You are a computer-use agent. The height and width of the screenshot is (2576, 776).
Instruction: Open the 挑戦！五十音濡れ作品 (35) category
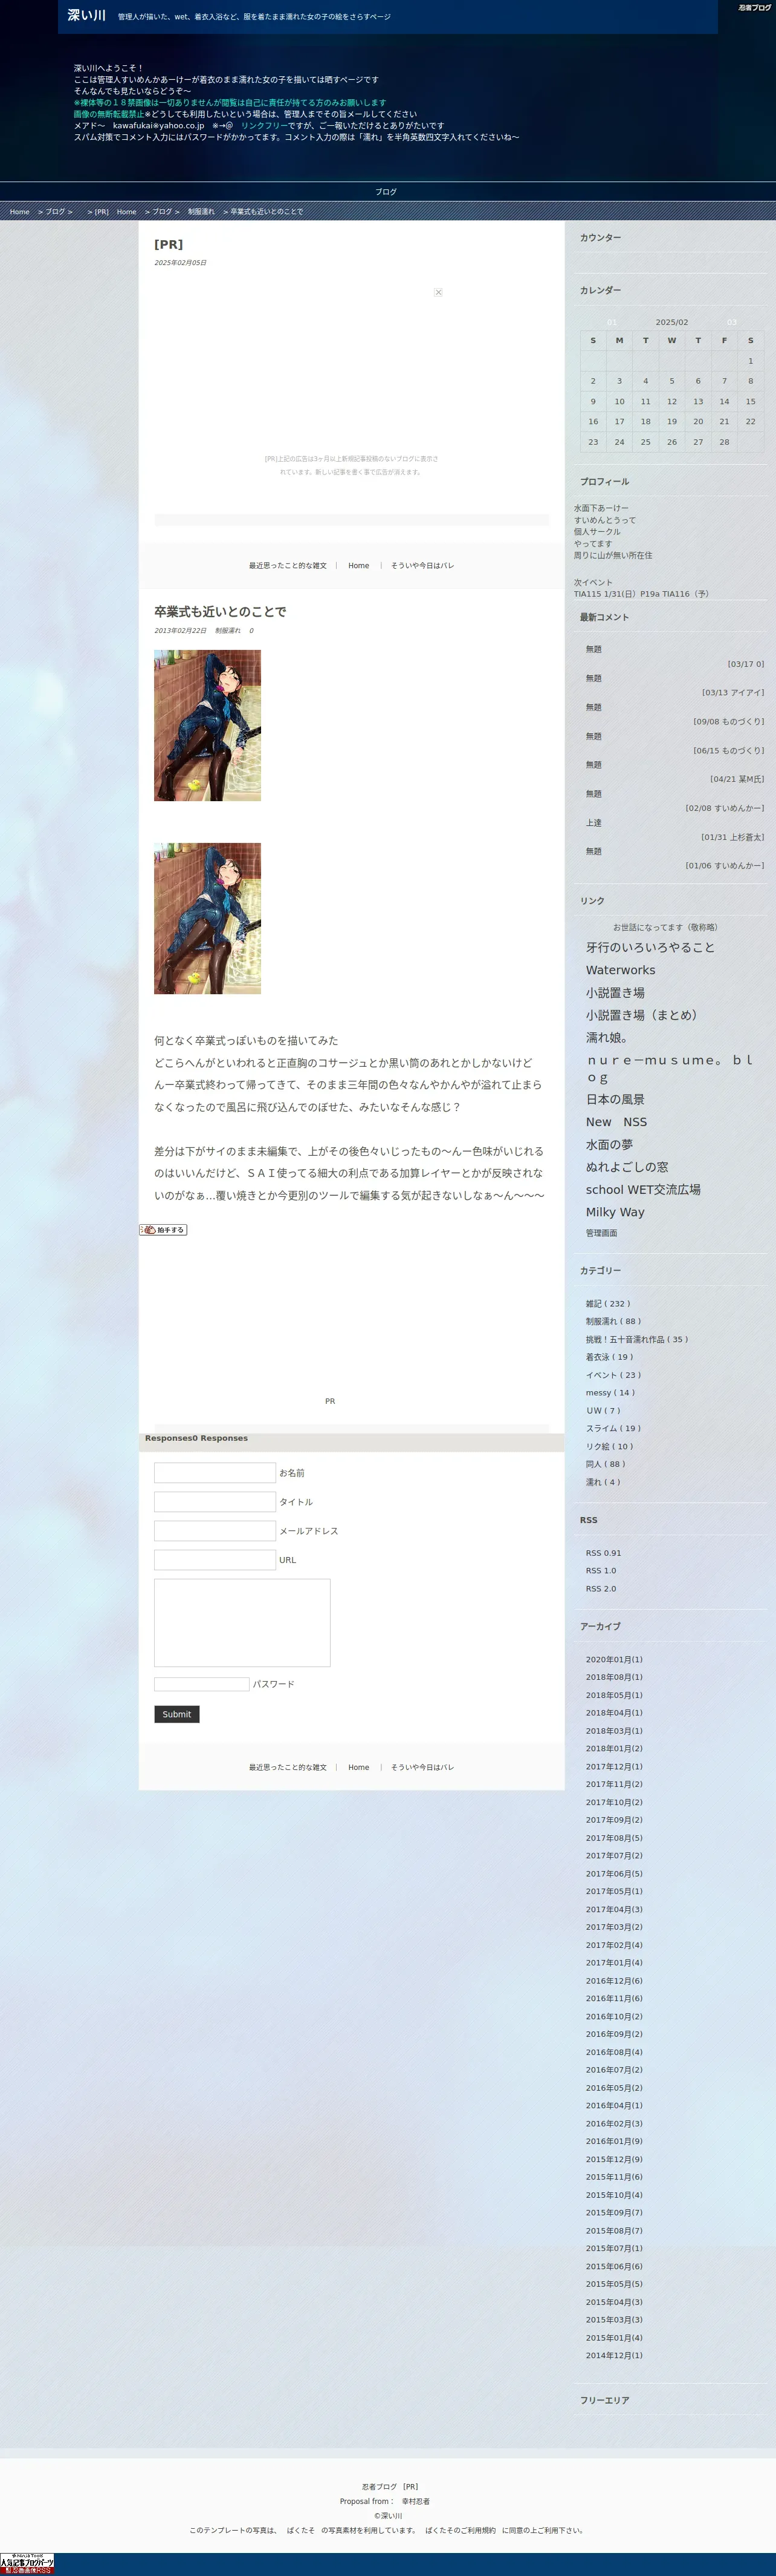(637, 1339)
